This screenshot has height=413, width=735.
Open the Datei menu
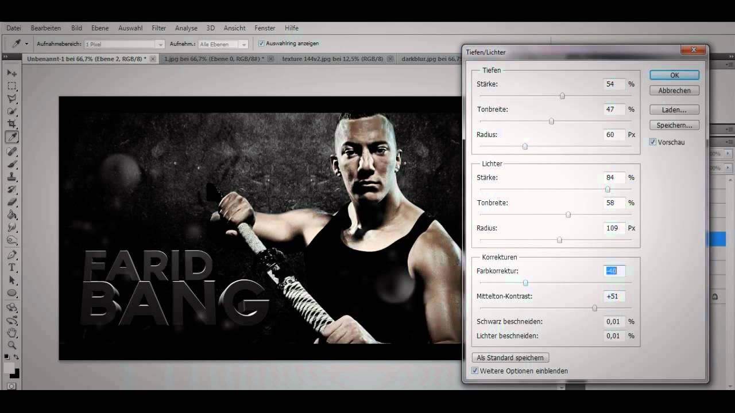pos(13,28)
